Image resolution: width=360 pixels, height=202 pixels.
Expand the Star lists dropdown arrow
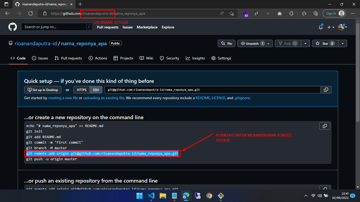[x=343, y=43]
